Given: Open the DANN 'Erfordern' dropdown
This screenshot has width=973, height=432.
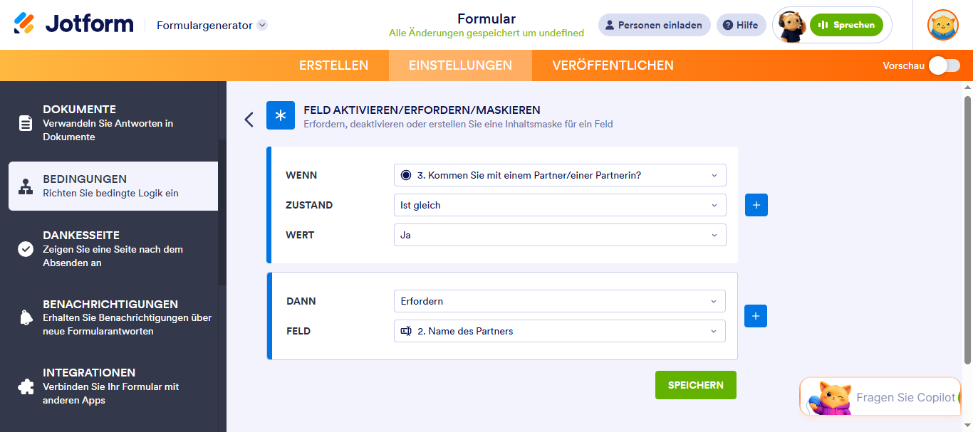Looking at the screenshot, I should (x=560, y=301).
